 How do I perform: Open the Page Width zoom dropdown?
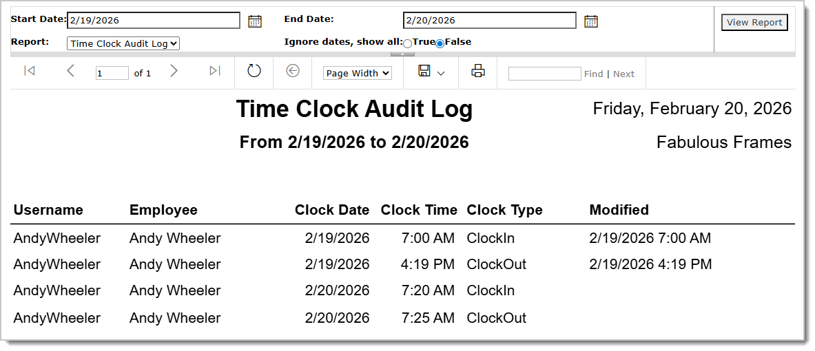(x=357, y=73)
